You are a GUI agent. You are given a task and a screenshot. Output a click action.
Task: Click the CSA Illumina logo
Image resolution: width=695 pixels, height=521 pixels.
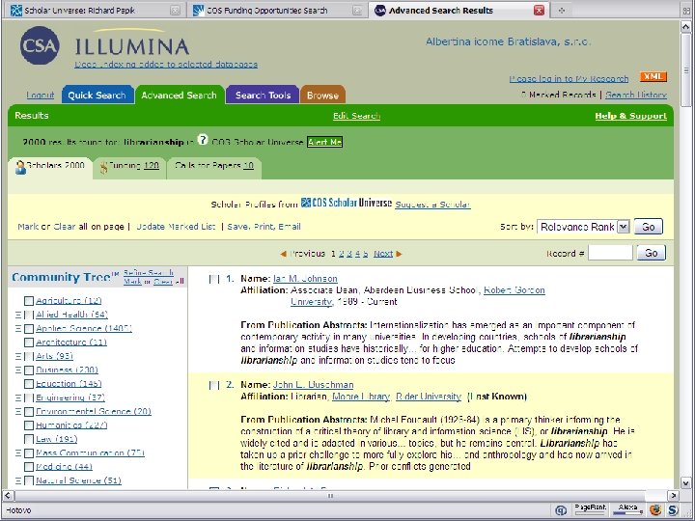point(104,45)
